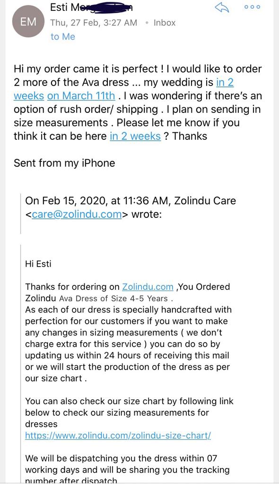The image size is (279, 484).
Task: Tap the 'Sent from my iPhone' signature
Action: click(64, 163)
